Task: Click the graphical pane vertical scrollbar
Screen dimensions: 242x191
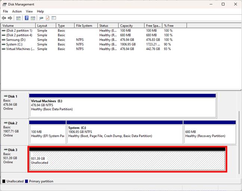Action: tap(239, 142)
